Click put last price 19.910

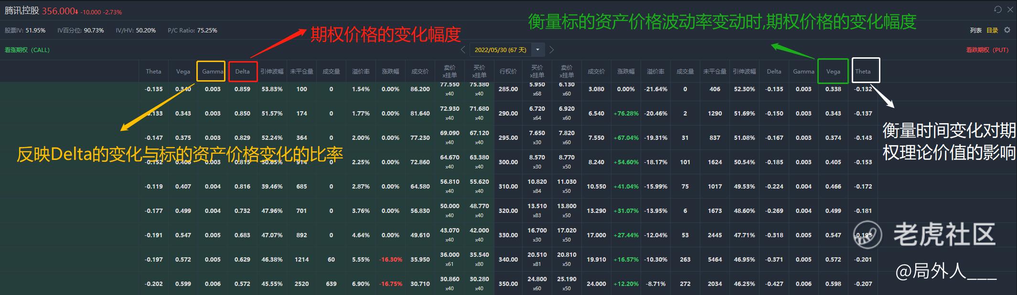point(596,260)
